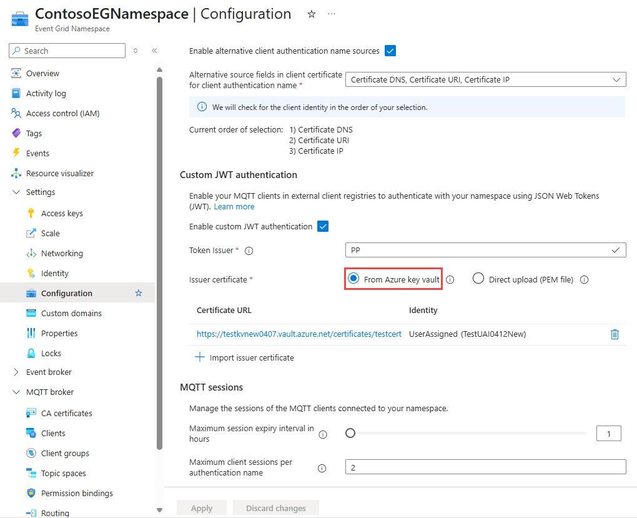Switch to the Networking settings
637x518 pixels.
pyautogui.click(x=61, y=252)
